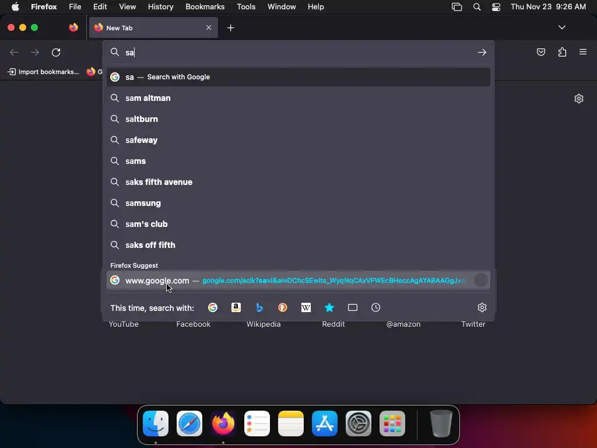Search bookmarks via the star icon
597x448 pixels.
(x=329, y=307)
